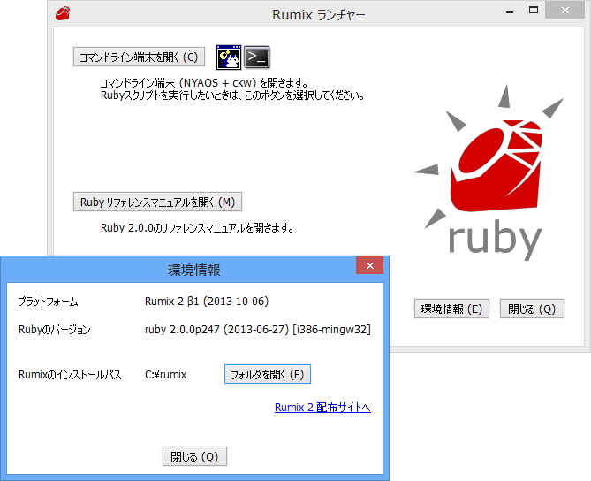Click the 'コマンドライン端末 (NYAOS + ckw)' description line
The image size is (591, 481).
(x=204, y=82)
